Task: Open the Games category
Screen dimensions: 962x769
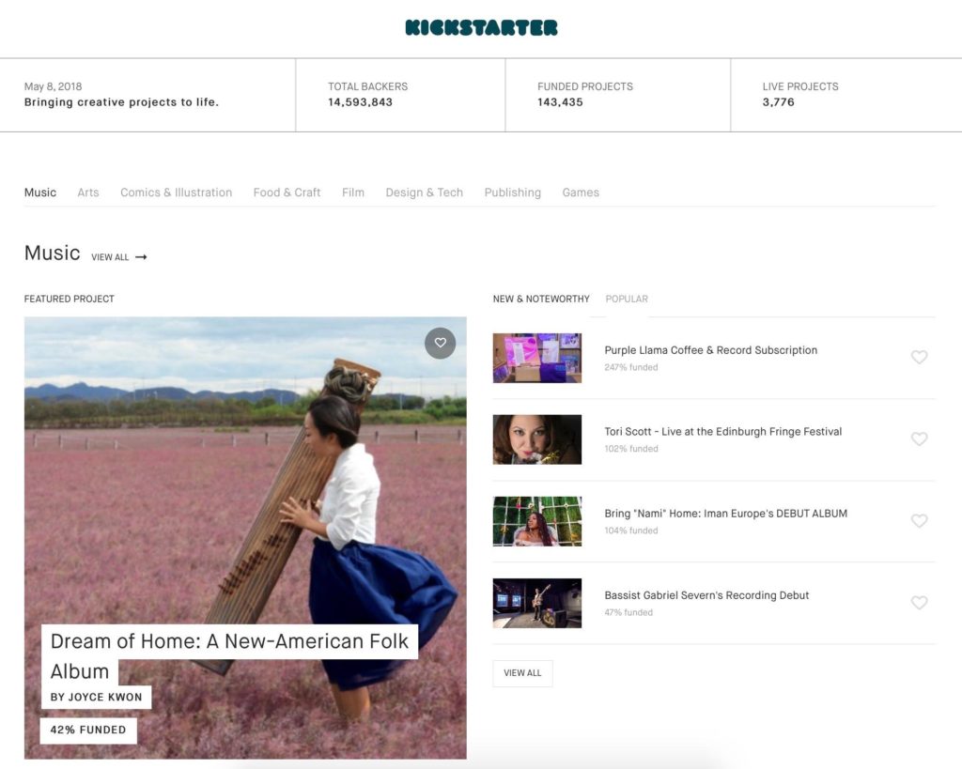Action: tap(581, 192)
